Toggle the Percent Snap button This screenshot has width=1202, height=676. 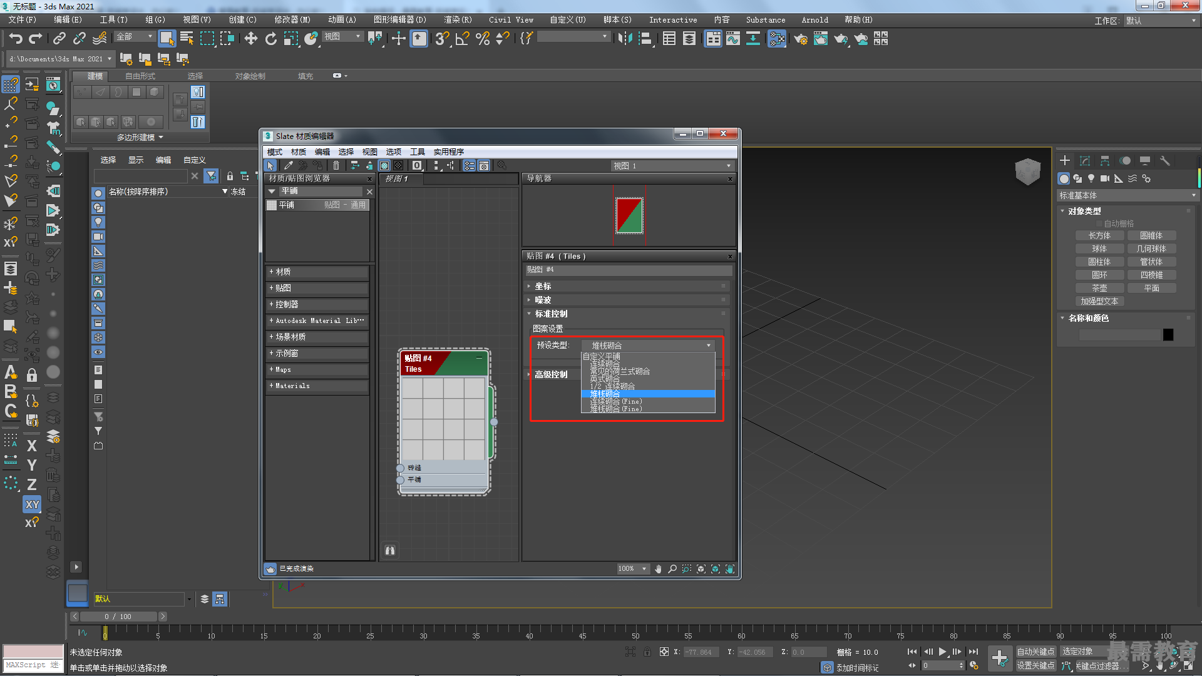click(483, 39)
